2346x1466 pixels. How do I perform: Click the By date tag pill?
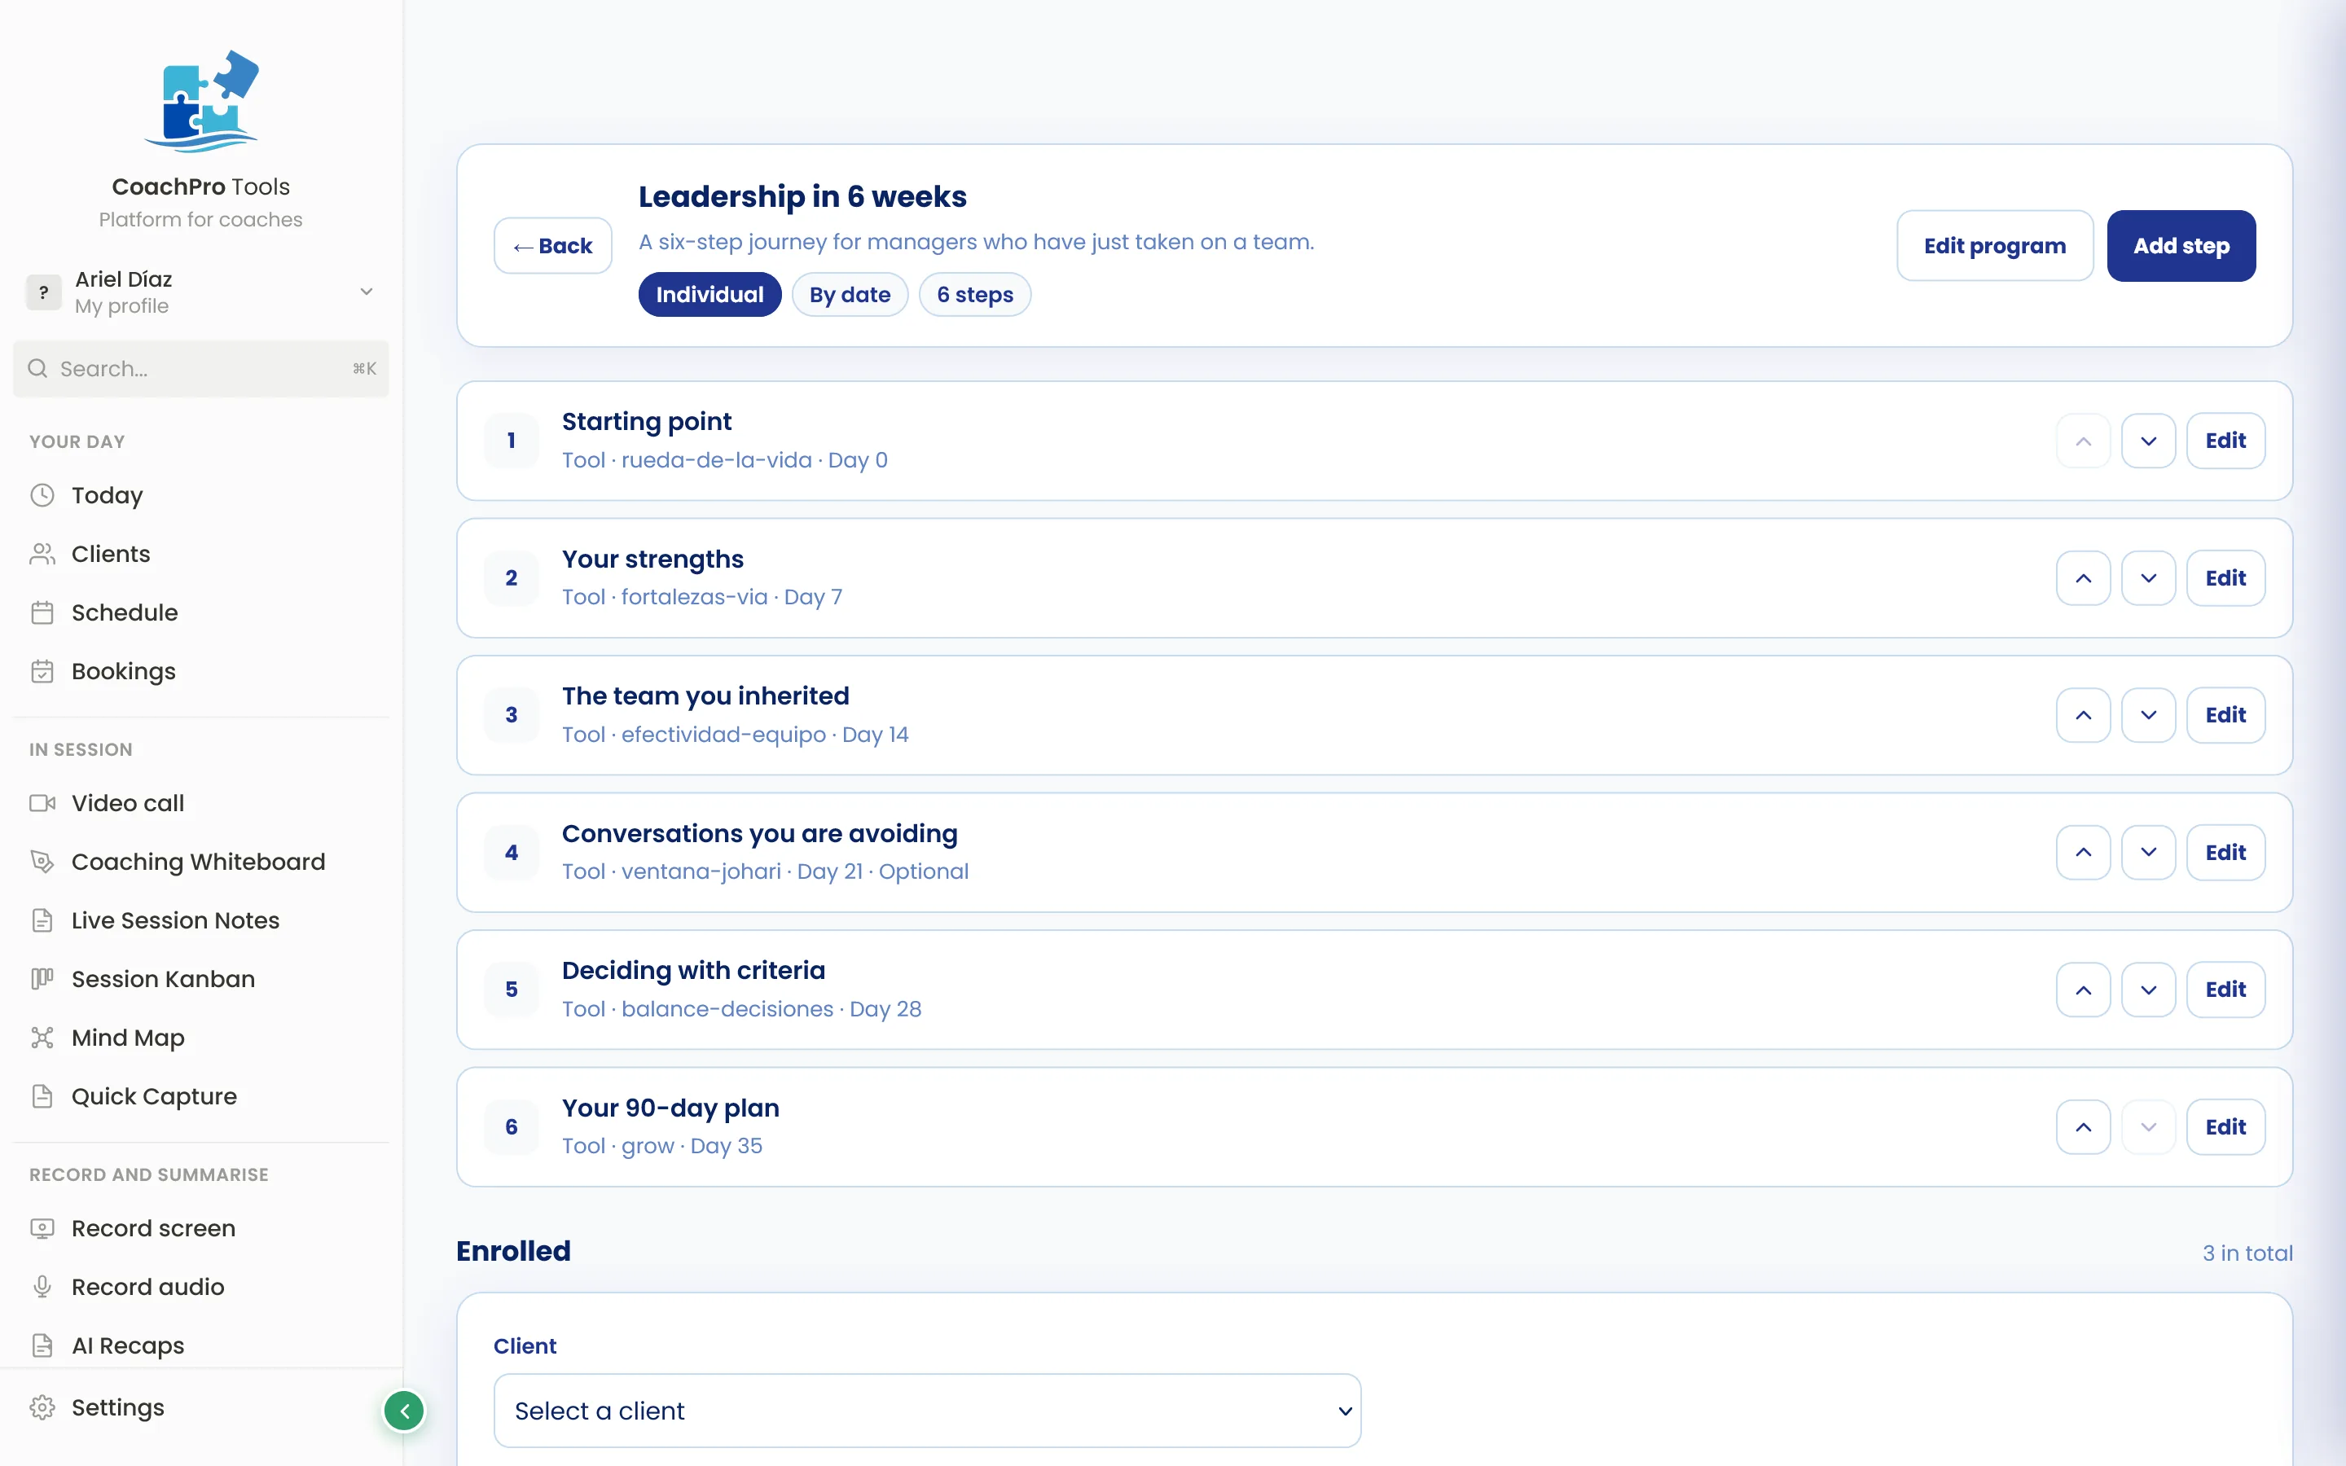click(x=850, y=295)
